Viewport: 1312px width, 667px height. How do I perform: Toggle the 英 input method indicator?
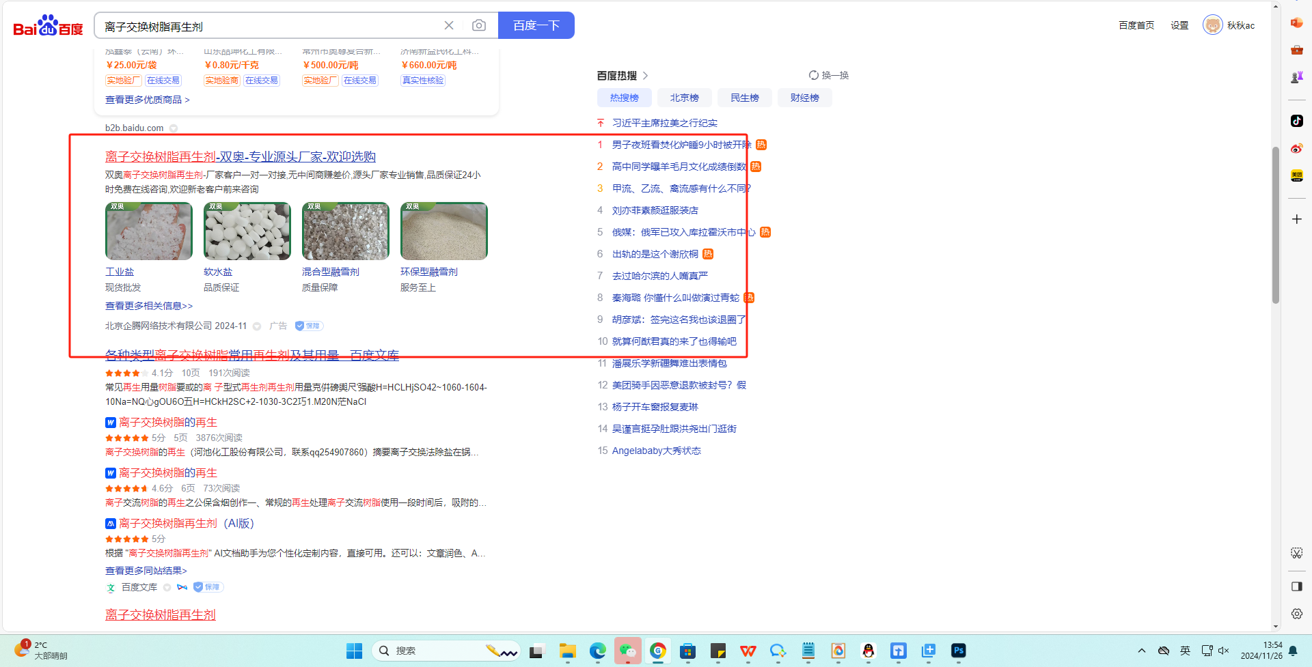pos(1185,651)
